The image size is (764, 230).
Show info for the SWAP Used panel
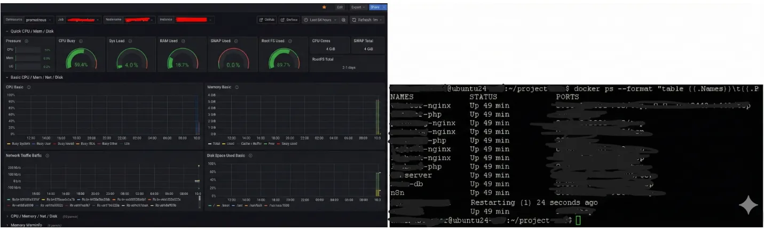coord(236,40)
